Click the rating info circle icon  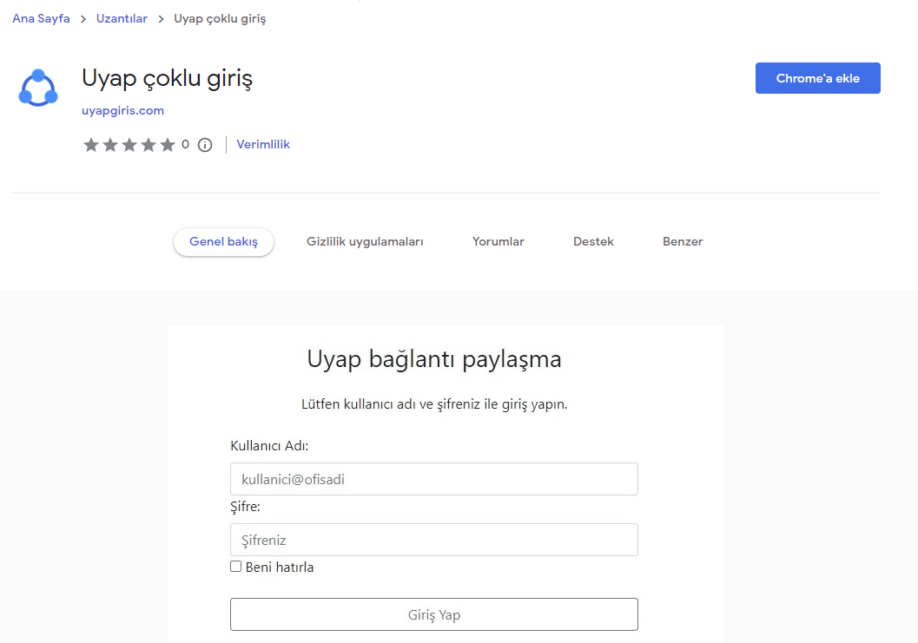tap(205, 145)
